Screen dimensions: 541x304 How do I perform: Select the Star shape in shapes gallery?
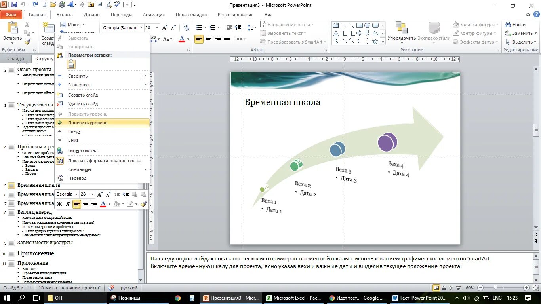pyautogui.click(x=375, y=41)
